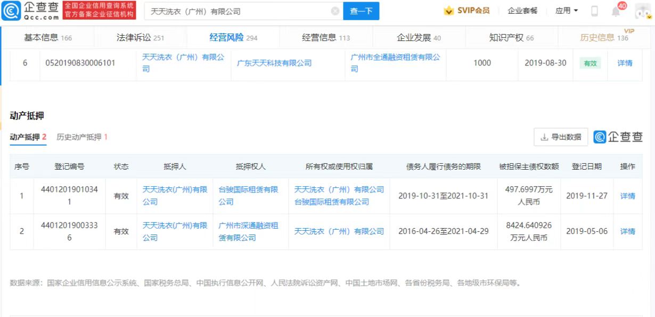Select the 历史动产抵押 1 sub-tab
The height and width of the screenshot is (317, 655).
click(82, 137)
